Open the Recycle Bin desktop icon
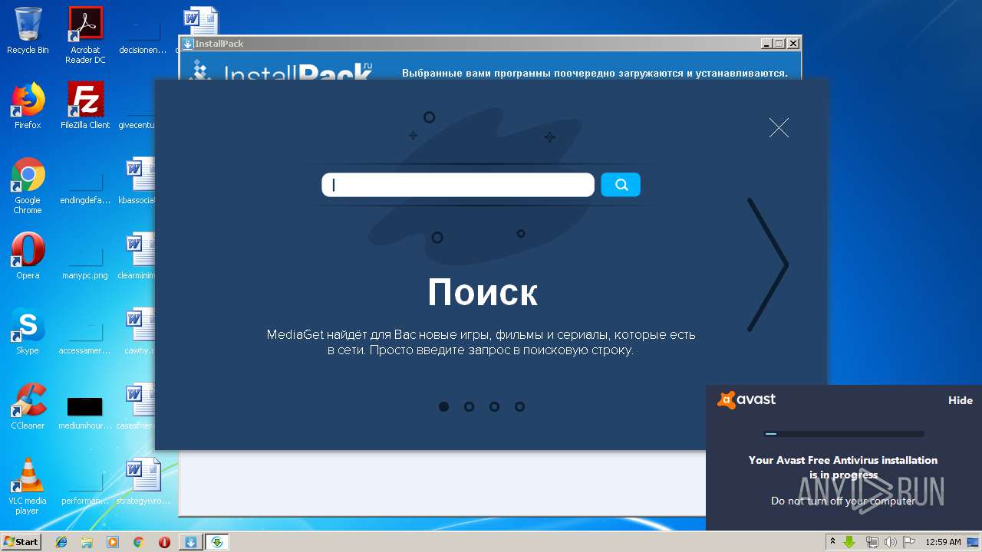This screenshot has height=552, width=982. 28,31
